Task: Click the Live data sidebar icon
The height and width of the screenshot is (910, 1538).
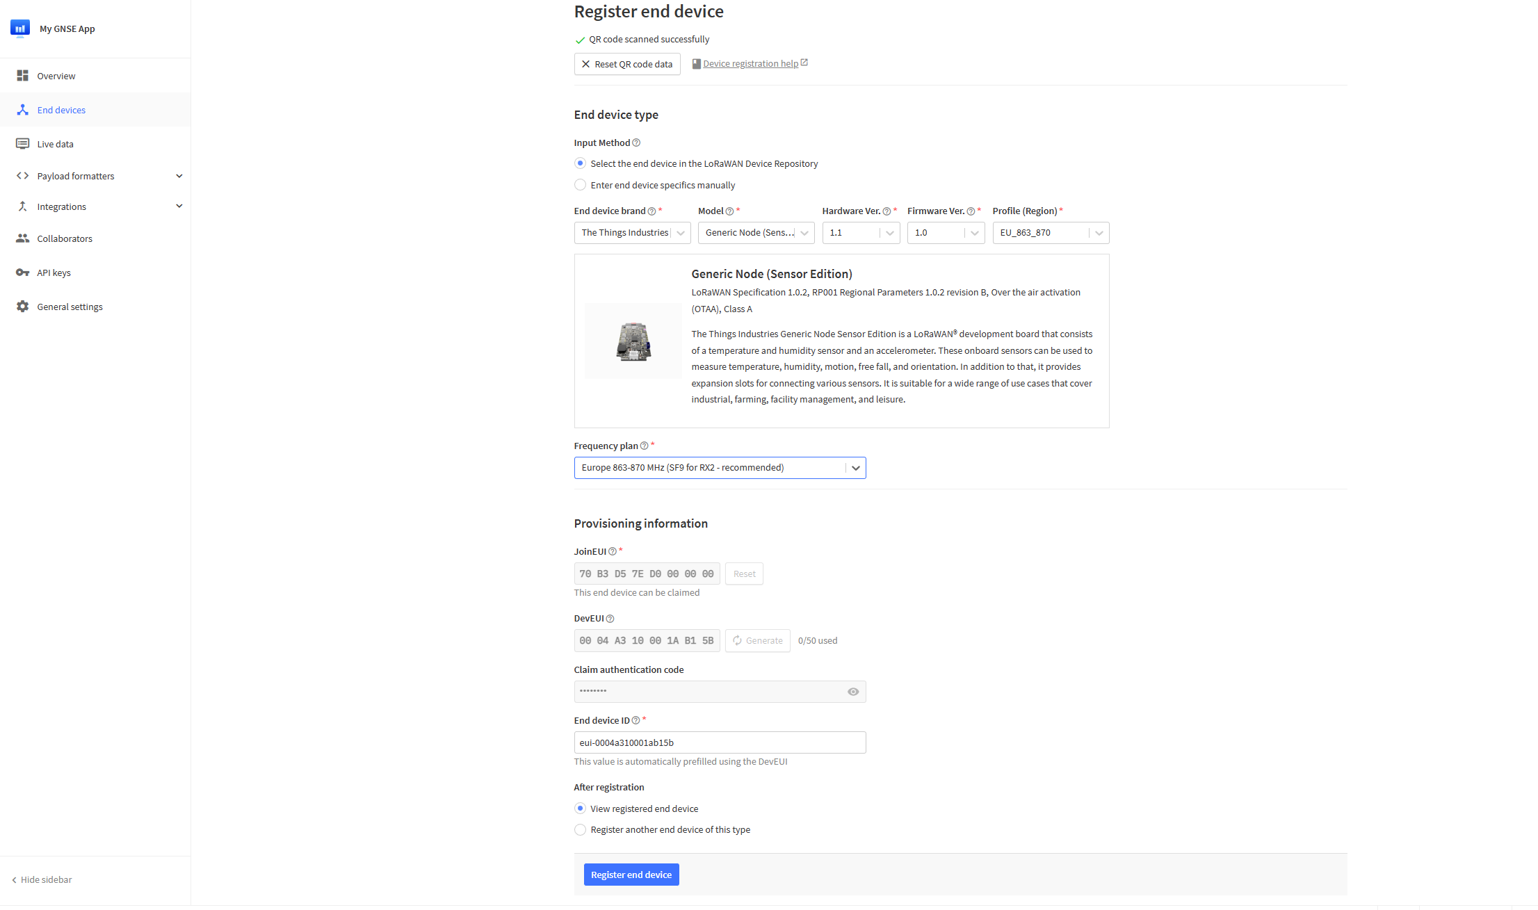Action: point(23,143)
